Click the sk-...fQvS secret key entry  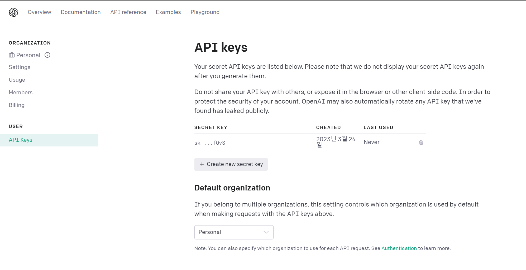[x=210, y=143]
